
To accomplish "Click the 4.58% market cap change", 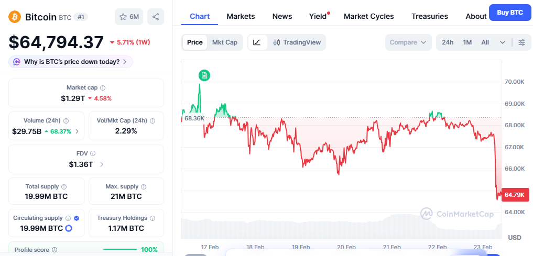I will (100, 98).
